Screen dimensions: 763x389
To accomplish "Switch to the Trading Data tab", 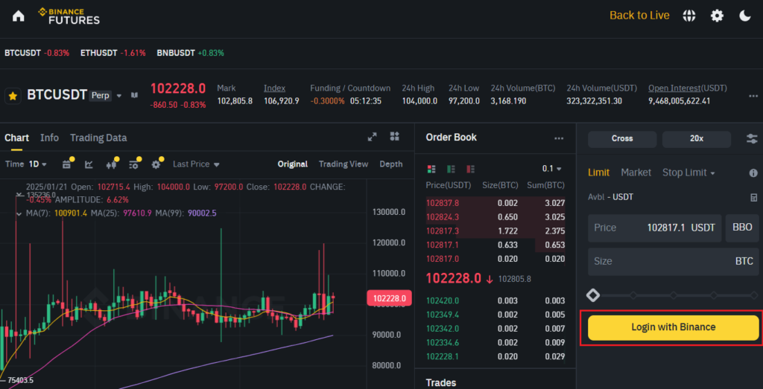I will (98, 138).
